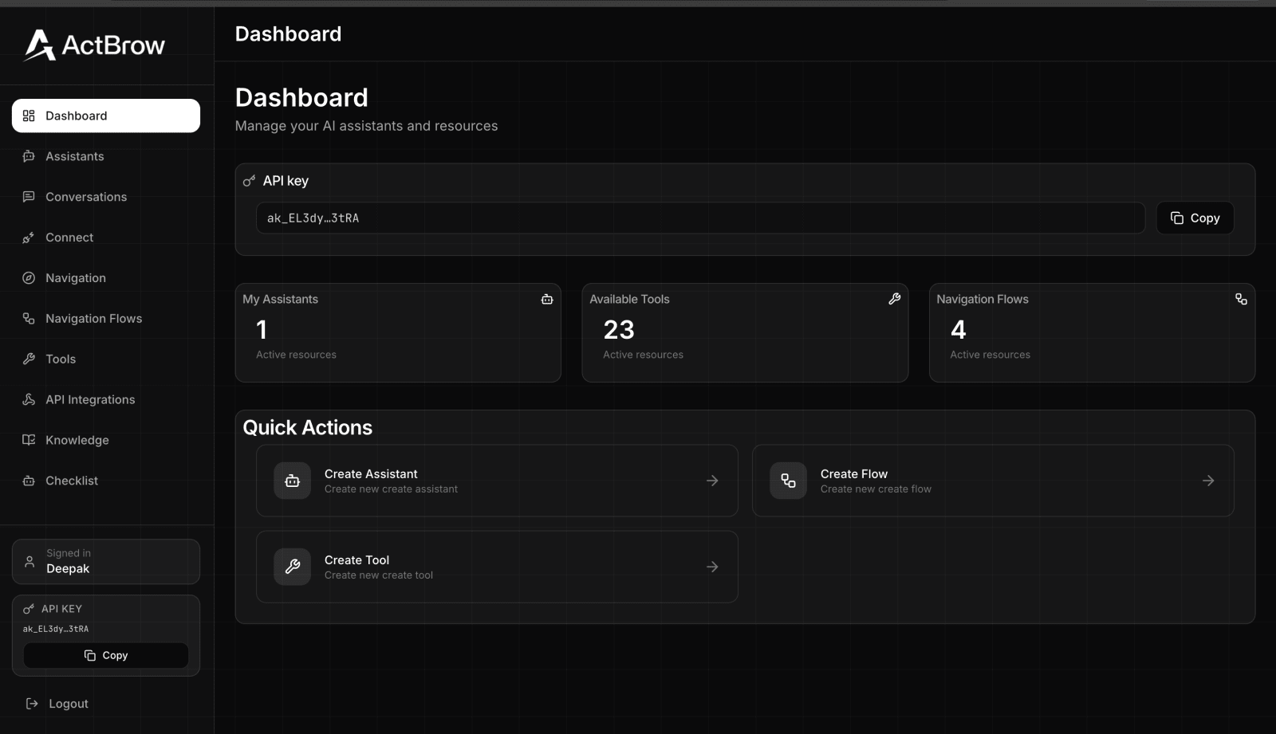This screenshot has width=1276, height=734.
Task: Click the key icon next to API KEY in sidebar
Action: (x=29, y=609)
